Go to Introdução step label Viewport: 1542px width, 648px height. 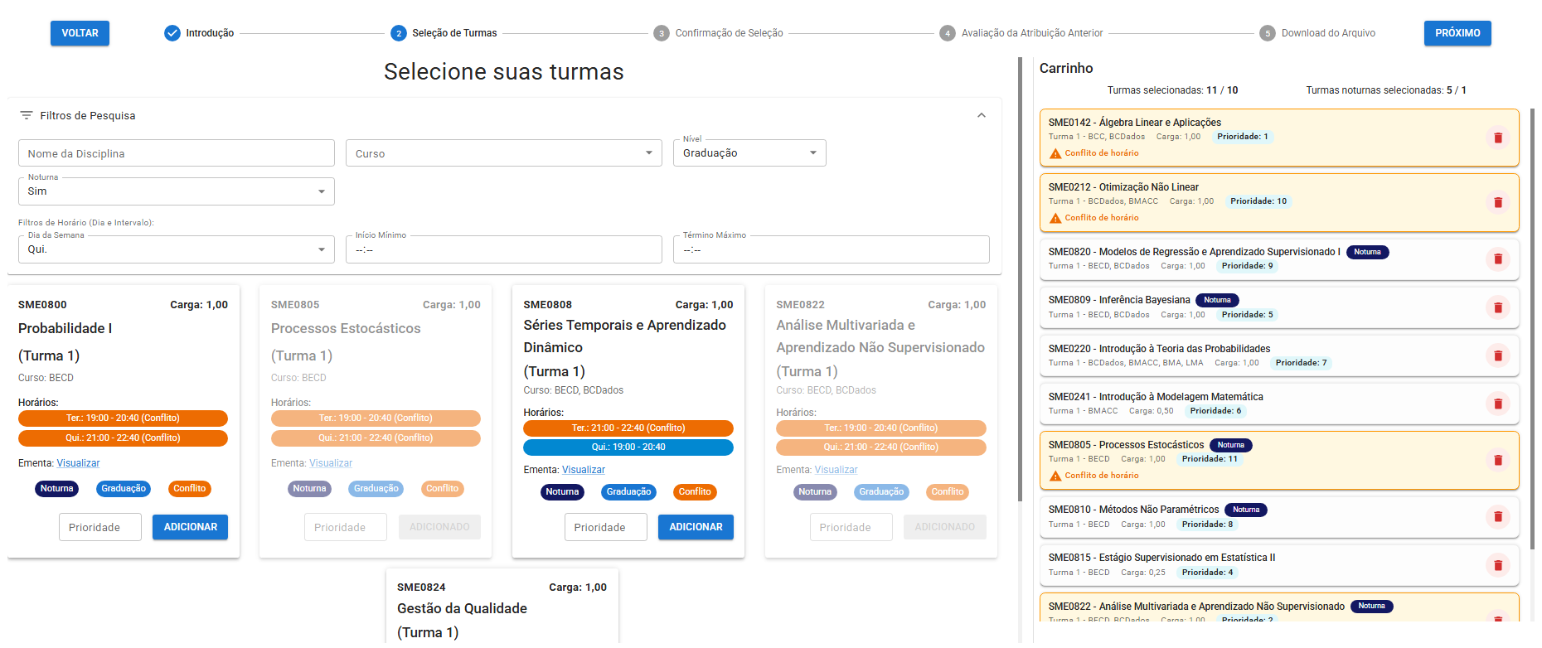(210, 33)
